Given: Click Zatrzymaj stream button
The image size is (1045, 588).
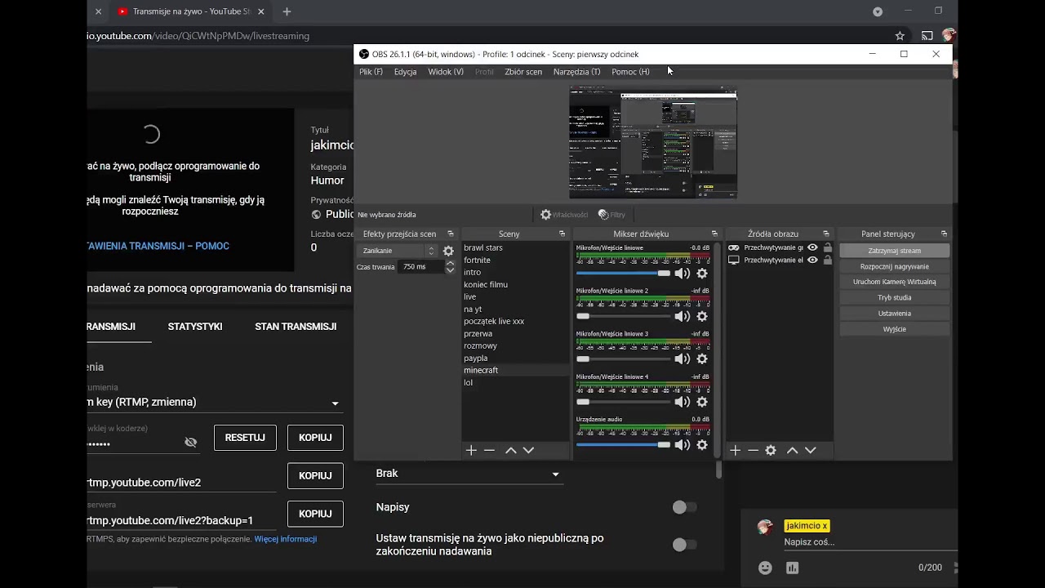Looking at the screenshot, I should (x=895, y=251).
